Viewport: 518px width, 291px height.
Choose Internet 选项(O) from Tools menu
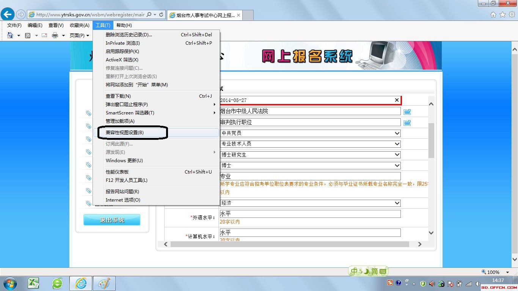(x=123, y=200)
